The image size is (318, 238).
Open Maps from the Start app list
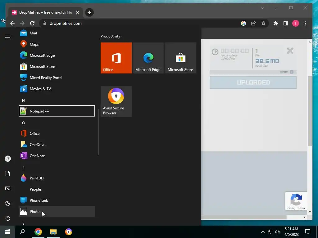coord(57,44)
